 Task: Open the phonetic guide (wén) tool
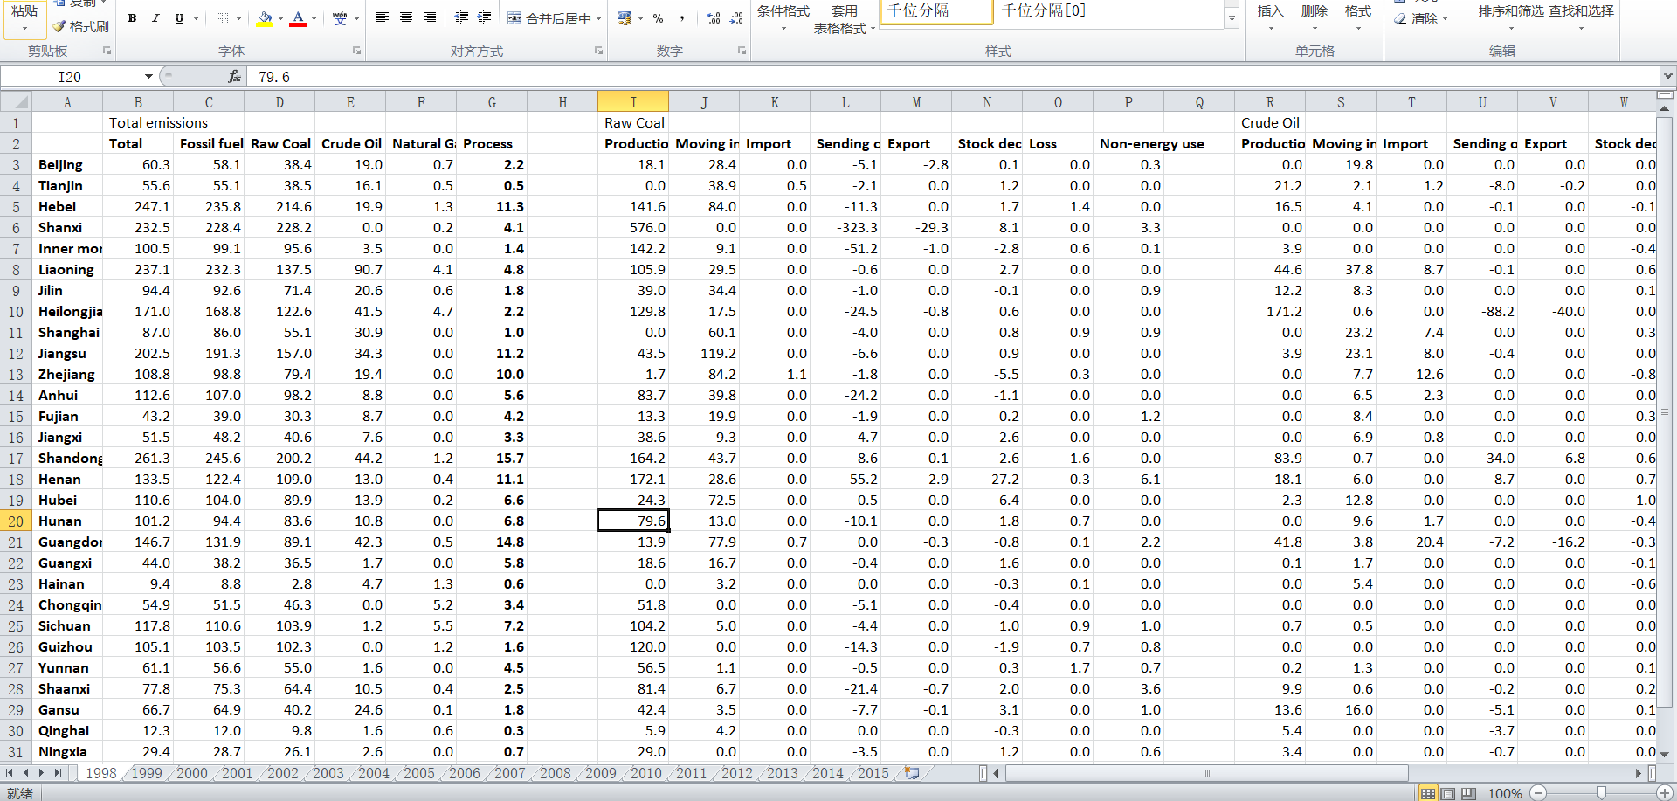(x=340, y=18)
